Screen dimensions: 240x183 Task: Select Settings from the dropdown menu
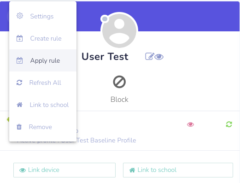point(43,16)
